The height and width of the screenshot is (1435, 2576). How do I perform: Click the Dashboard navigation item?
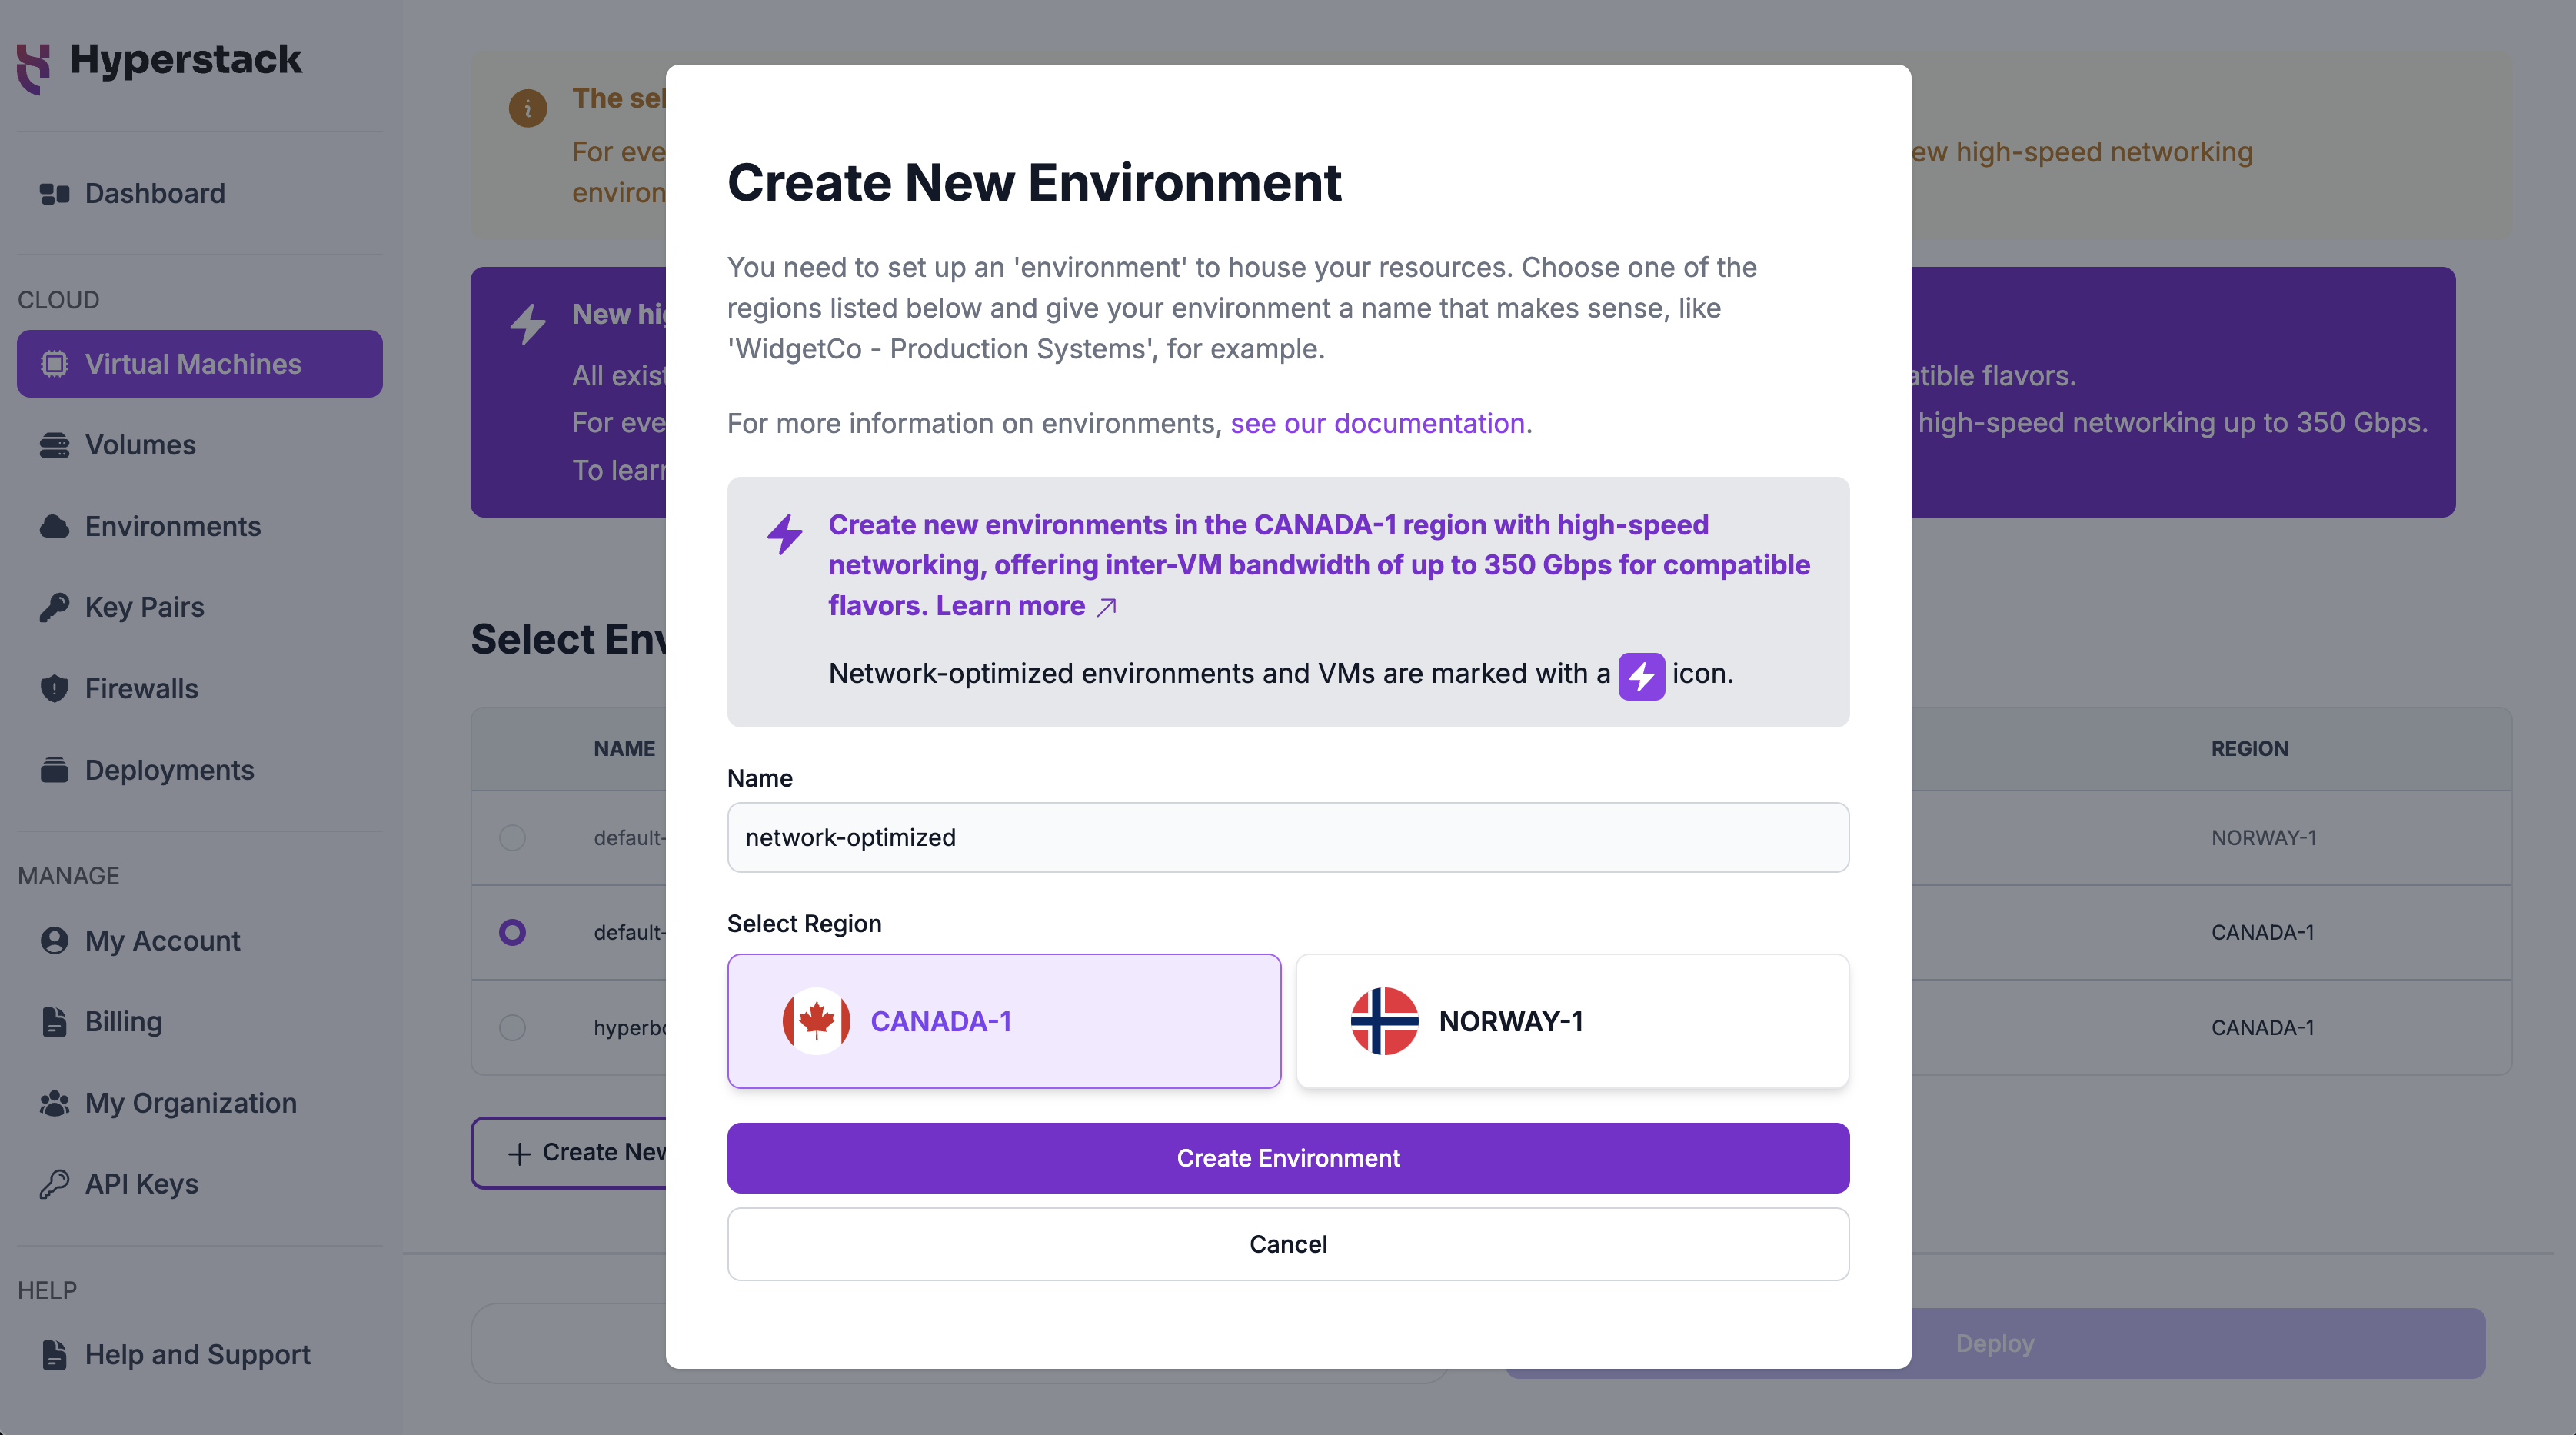[x=154, y=191]
